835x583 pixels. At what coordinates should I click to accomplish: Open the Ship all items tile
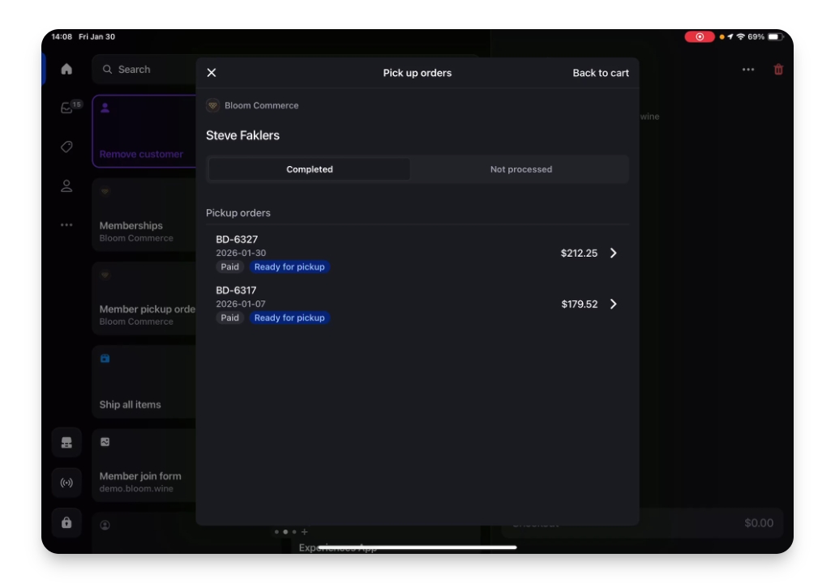coord(144,382)
